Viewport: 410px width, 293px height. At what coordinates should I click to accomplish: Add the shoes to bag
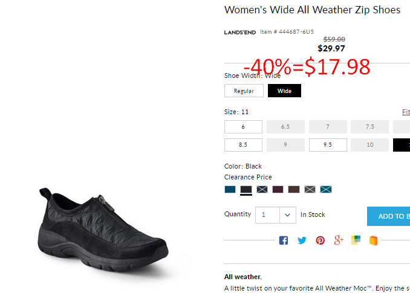(x=389, y=216)
